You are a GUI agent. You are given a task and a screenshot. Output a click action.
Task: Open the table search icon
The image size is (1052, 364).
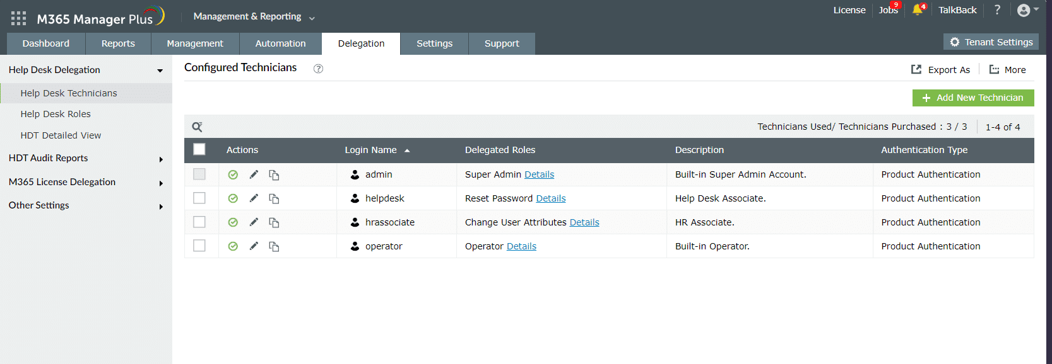click(x=197, y=127)
